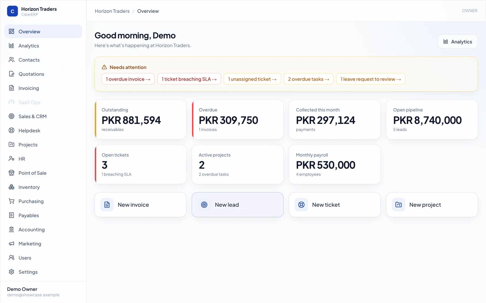Open the Outstanding receivables card
This screenshot has height=303, width=486.
coord(140,120)
